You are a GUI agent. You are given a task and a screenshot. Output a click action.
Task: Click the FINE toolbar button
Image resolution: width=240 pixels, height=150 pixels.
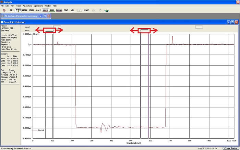coord(66,10)
